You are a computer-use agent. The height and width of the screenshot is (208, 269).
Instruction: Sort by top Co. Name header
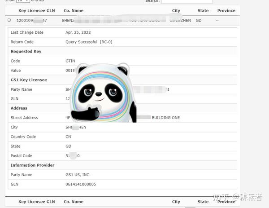(x=74, y=11)
